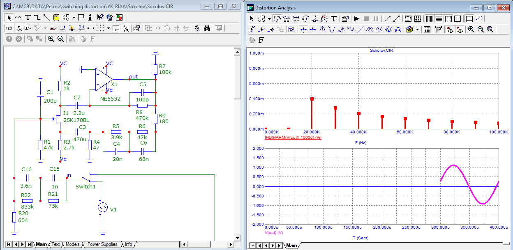Toggle grid text display button

[9, 28]
